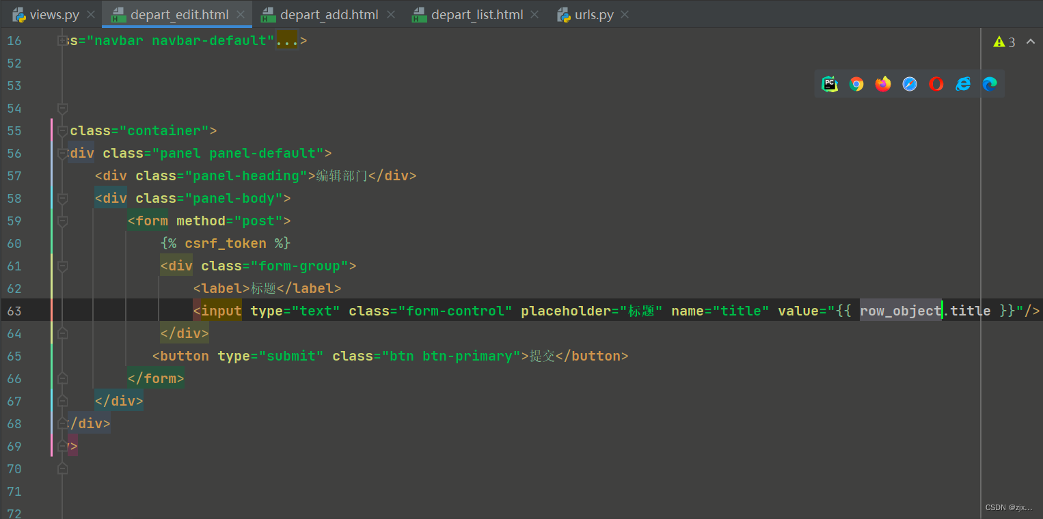Toggle fold end marker on line 66

pos(62,378)
